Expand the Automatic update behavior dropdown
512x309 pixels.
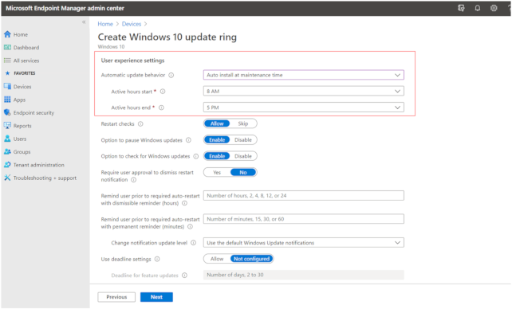point(303,75)
